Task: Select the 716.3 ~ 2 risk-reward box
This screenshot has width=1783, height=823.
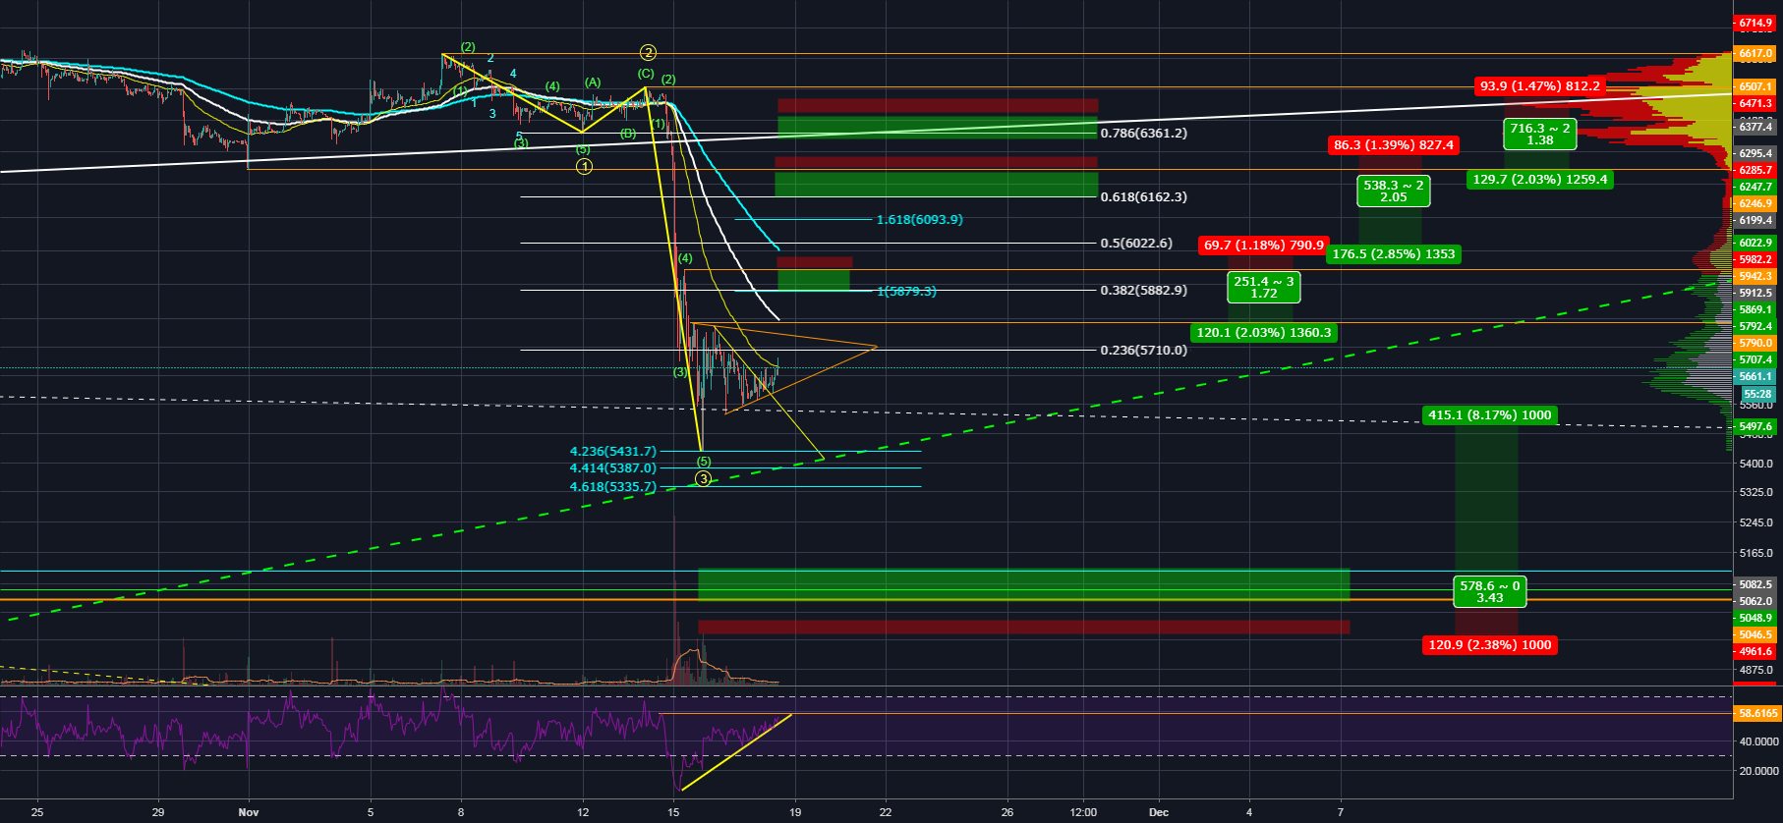Action: coord(1540,135)
